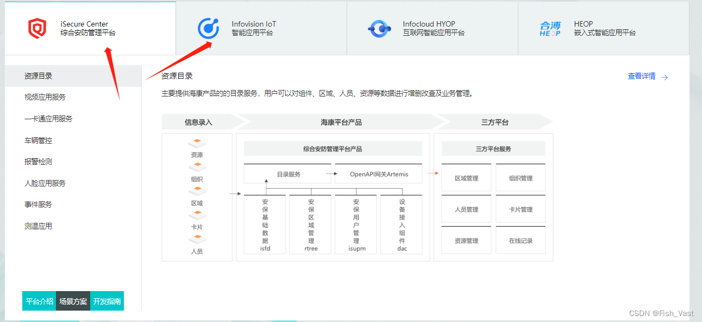Click the 资源管理 box
The width and height of the screenshot is (702, 322).
coord(466,240)
